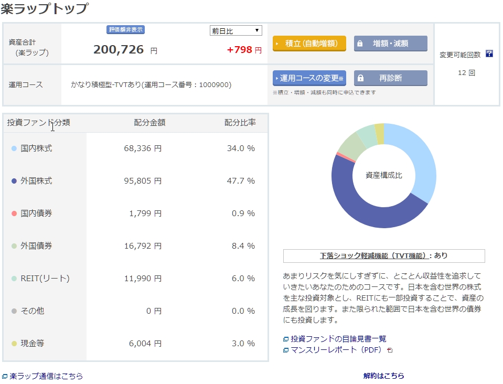The image size is (503, 384).
Task: Open 楽ラップ通信はこちら link
Action: coord(46,376)
